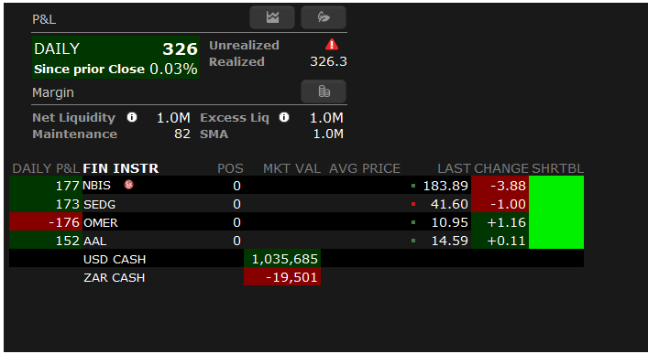Select the ZAR CASH row label

tap(114, 278)
